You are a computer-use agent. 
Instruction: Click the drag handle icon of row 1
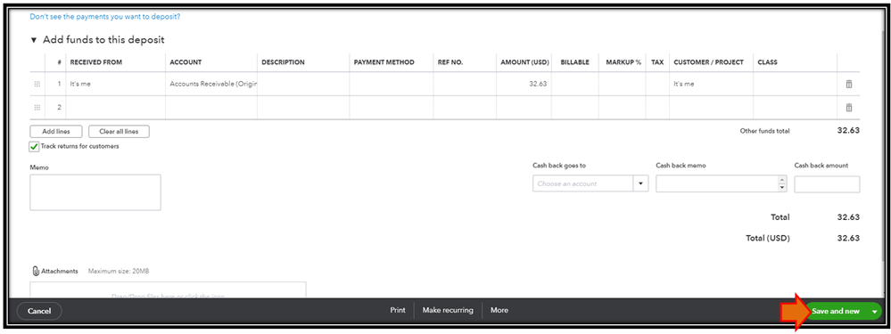[x=37, y=84]
